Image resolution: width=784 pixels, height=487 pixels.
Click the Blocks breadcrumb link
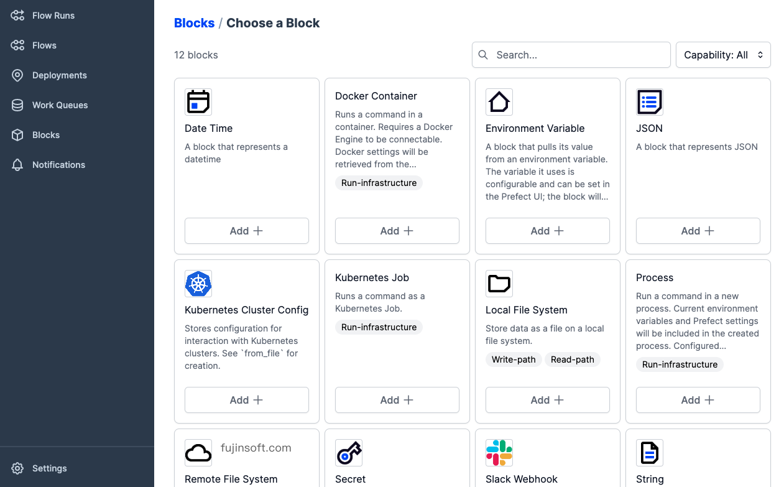click(x=194, y=23)
